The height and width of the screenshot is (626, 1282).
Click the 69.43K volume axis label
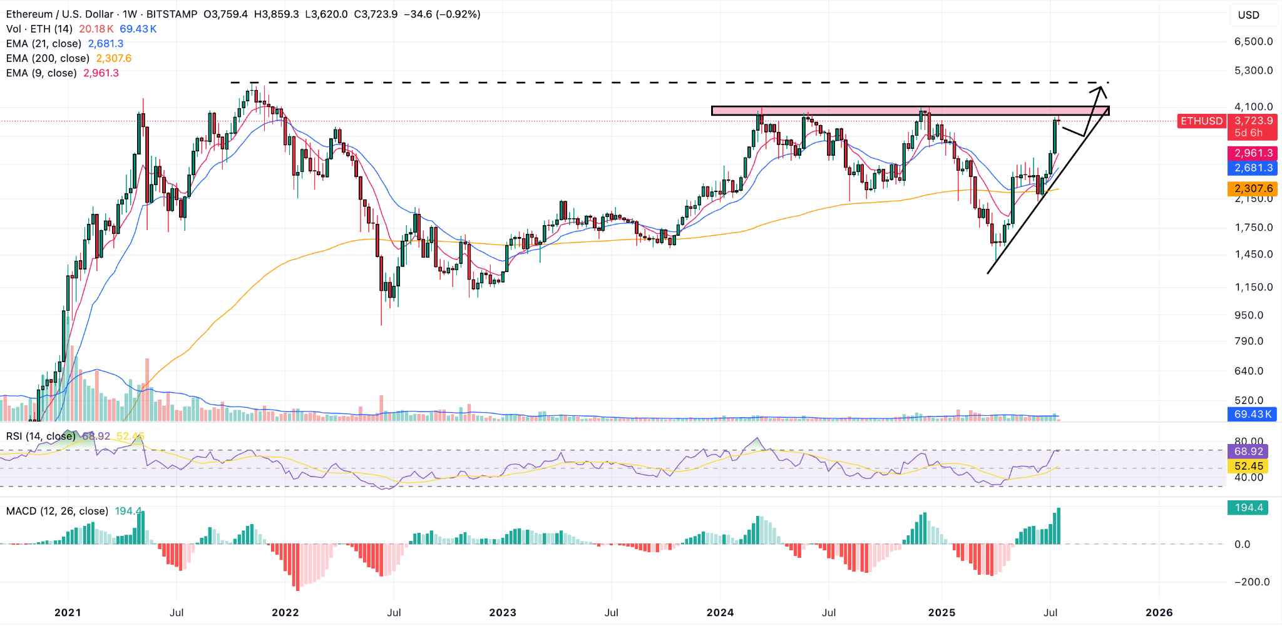[1253, 414]
